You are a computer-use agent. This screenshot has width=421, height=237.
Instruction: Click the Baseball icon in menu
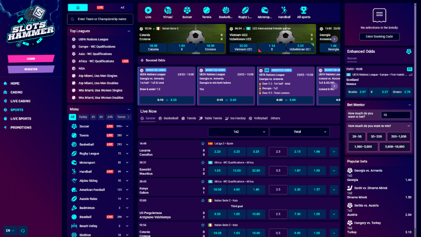pyautogui.click(x=74, y=217)
